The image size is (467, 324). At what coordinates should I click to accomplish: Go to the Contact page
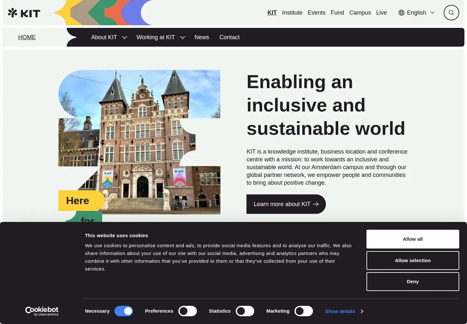pos(230,37)
